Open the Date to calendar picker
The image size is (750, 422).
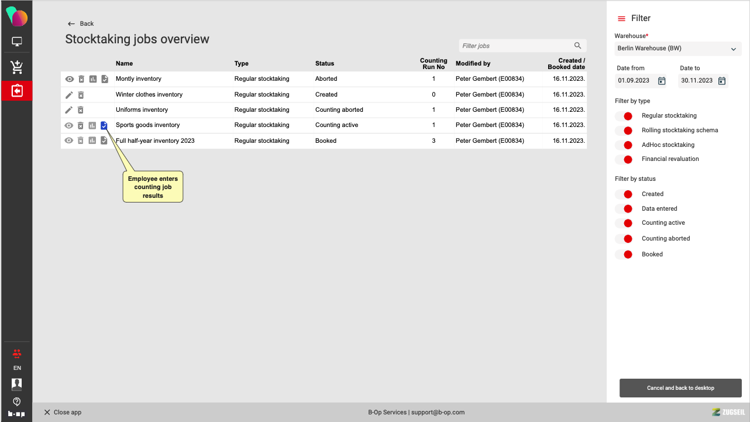click(x=722, y=81)
